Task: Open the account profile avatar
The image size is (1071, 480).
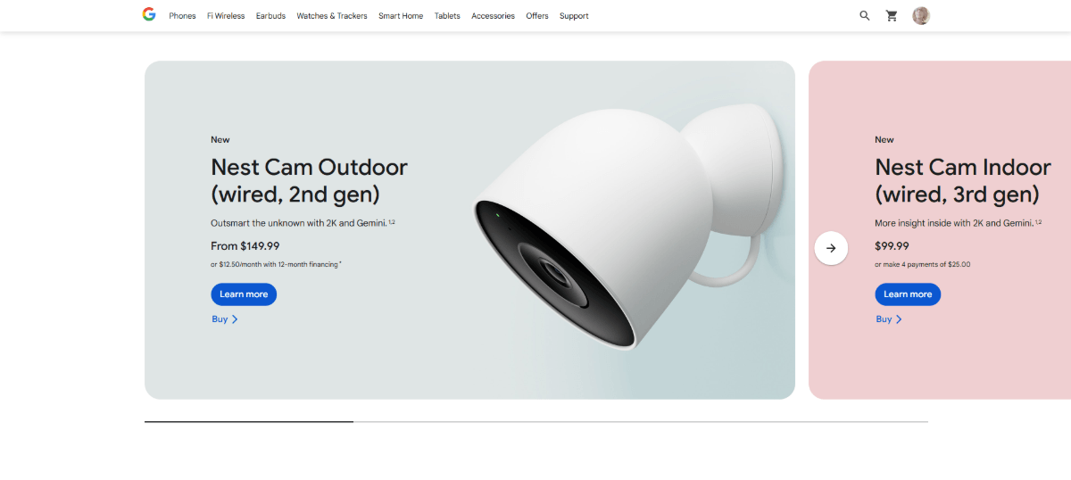Action: [x=921, y=15]
